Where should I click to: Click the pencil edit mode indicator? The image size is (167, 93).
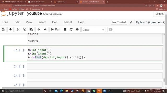pos(131,22)
